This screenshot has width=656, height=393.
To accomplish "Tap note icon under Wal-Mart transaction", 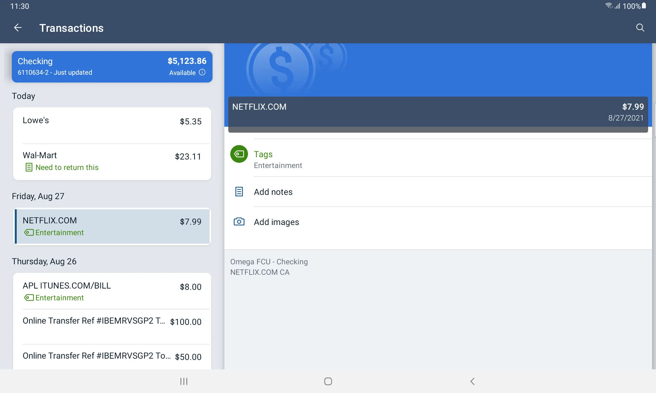I will (x=29, y=167).
